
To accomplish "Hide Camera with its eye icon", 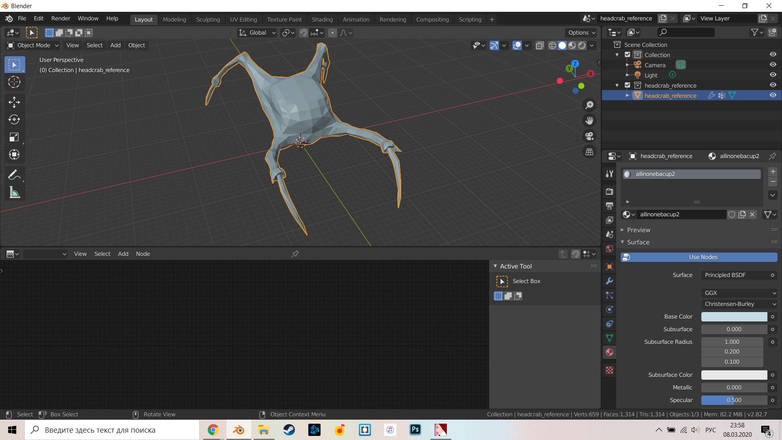I will point(773,65).
